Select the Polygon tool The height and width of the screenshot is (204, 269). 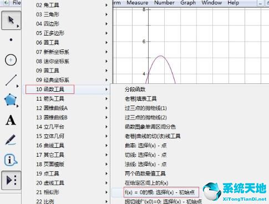11,100
